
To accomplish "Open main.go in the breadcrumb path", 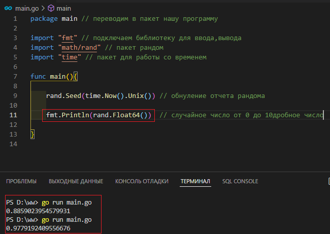I will pyautogui.click(x=27, y=9).
